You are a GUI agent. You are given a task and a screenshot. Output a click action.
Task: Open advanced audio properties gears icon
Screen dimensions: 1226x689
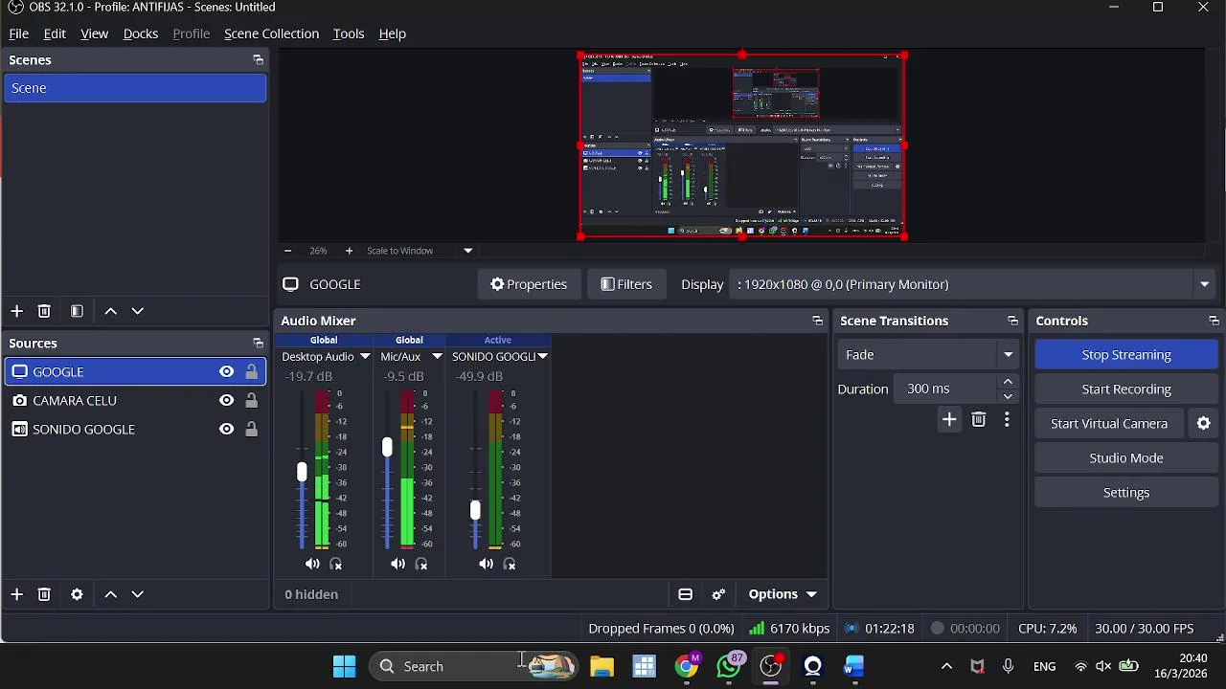pyautogui.click(x=718, y=595)
